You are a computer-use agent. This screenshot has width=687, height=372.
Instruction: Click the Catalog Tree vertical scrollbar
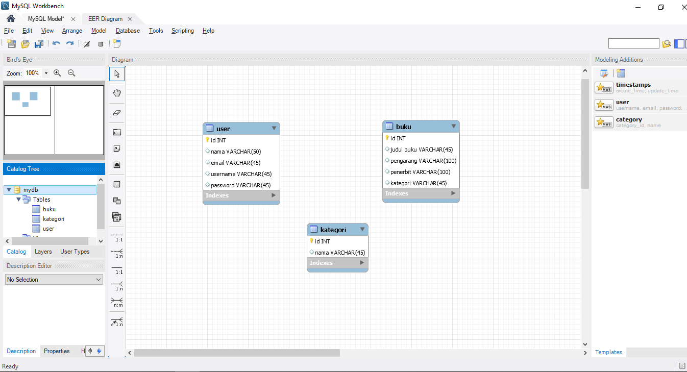click(x=101, y=206)
